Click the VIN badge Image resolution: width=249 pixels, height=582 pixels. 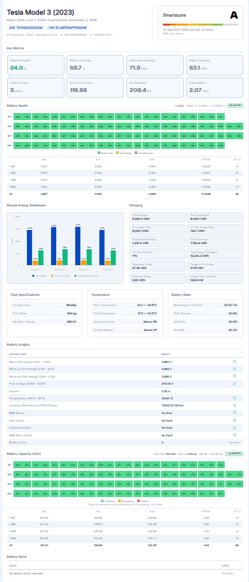coord(67,27)
